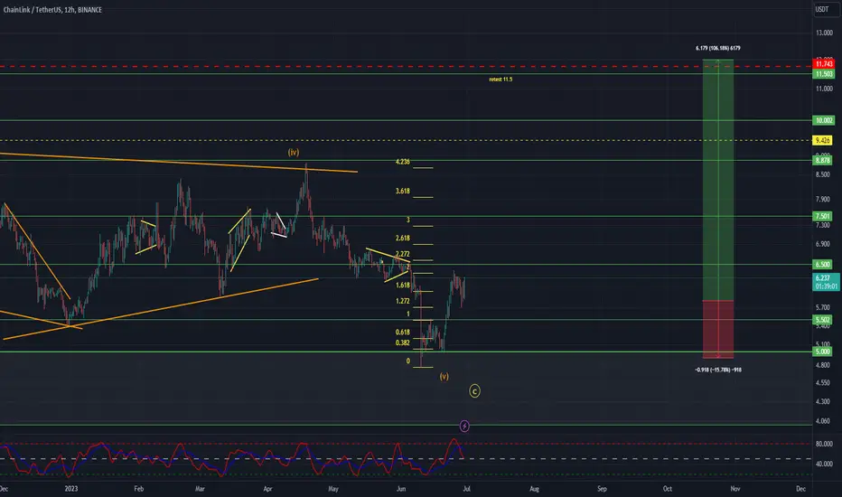Click the Apr label on time axis

[267, 488]
